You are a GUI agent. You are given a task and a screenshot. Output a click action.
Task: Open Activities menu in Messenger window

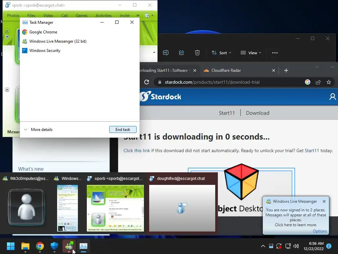coord(103,16)
